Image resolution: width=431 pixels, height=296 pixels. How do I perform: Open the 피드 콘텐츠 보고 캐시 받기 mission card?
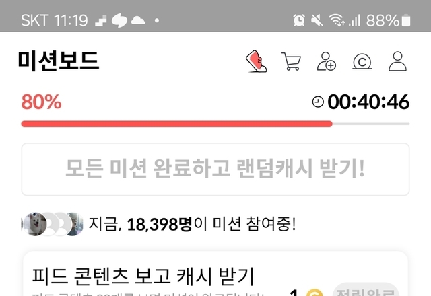215,274
